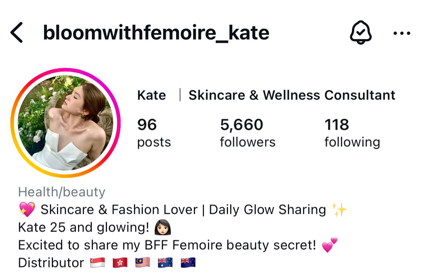433x277 pixels.
Task: Tap the New Zealand flag emoji
Action: coord(188,263)
